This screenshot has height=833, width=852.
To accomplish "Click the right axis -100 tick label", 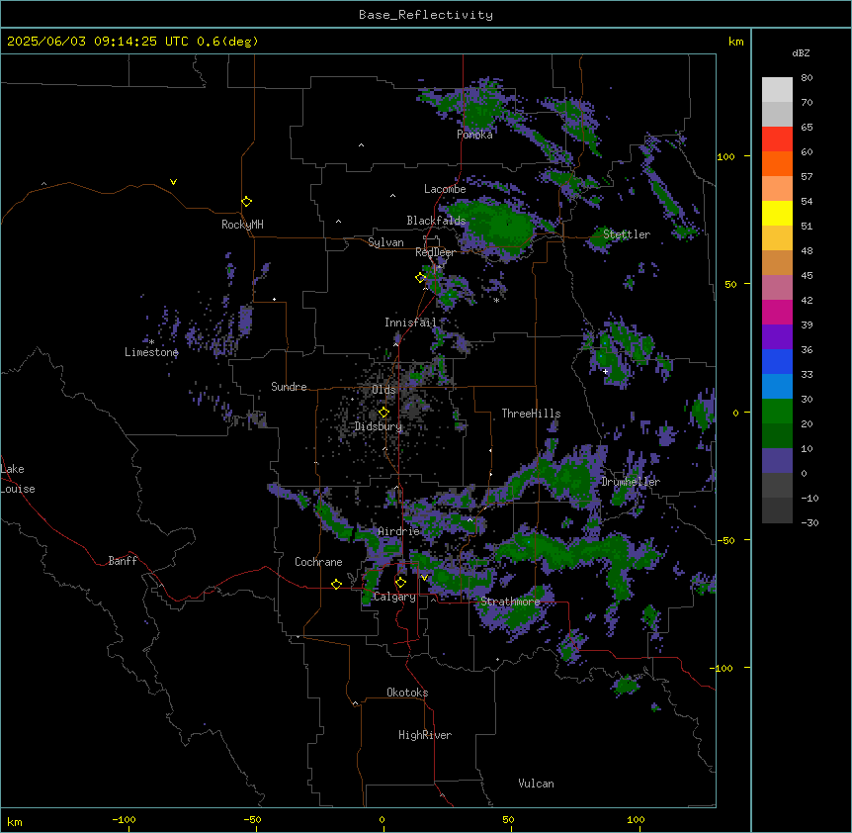I will click(x=723, y=668).
